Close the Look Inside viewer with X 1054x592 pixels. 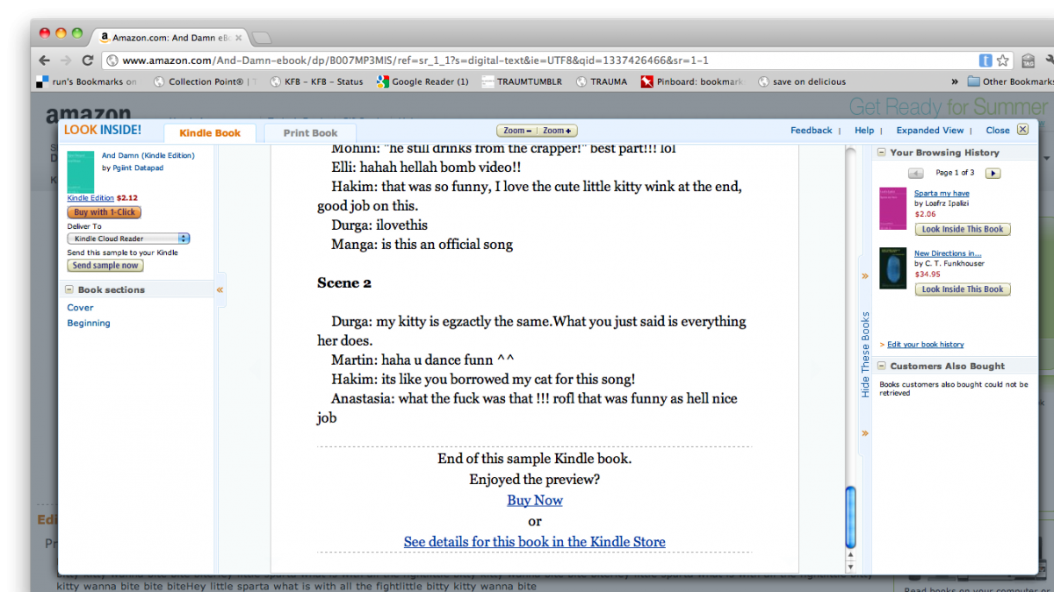click(1022, 130)
